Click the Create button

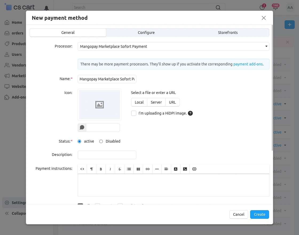(259, 214)
